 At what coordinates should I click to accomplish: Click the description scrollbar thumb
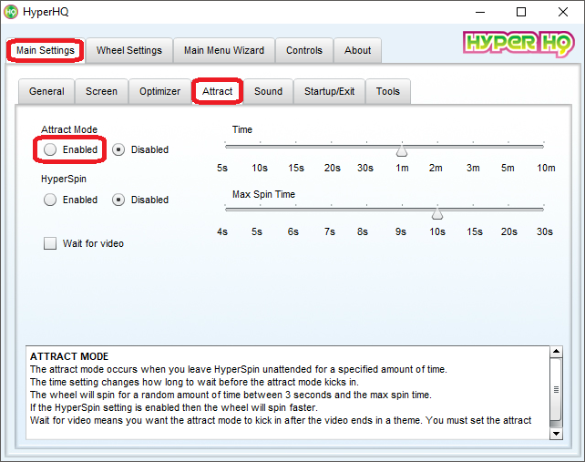556,390
